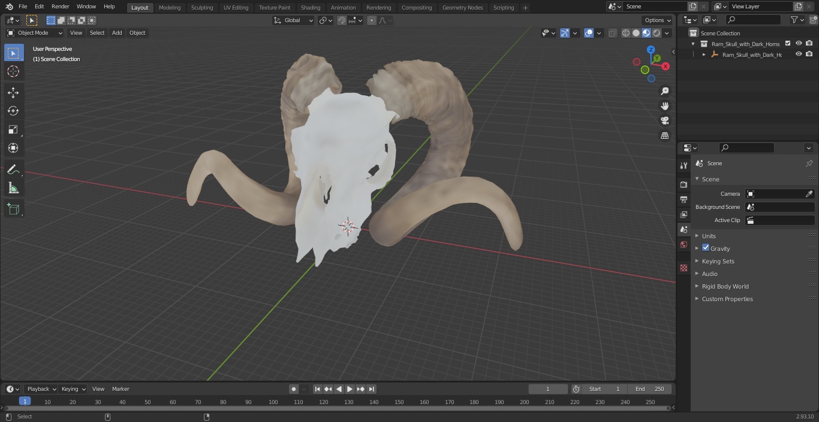The image size is (819, 422).
Task: Expand the Audio panel
Action: (x=709, y=274)
